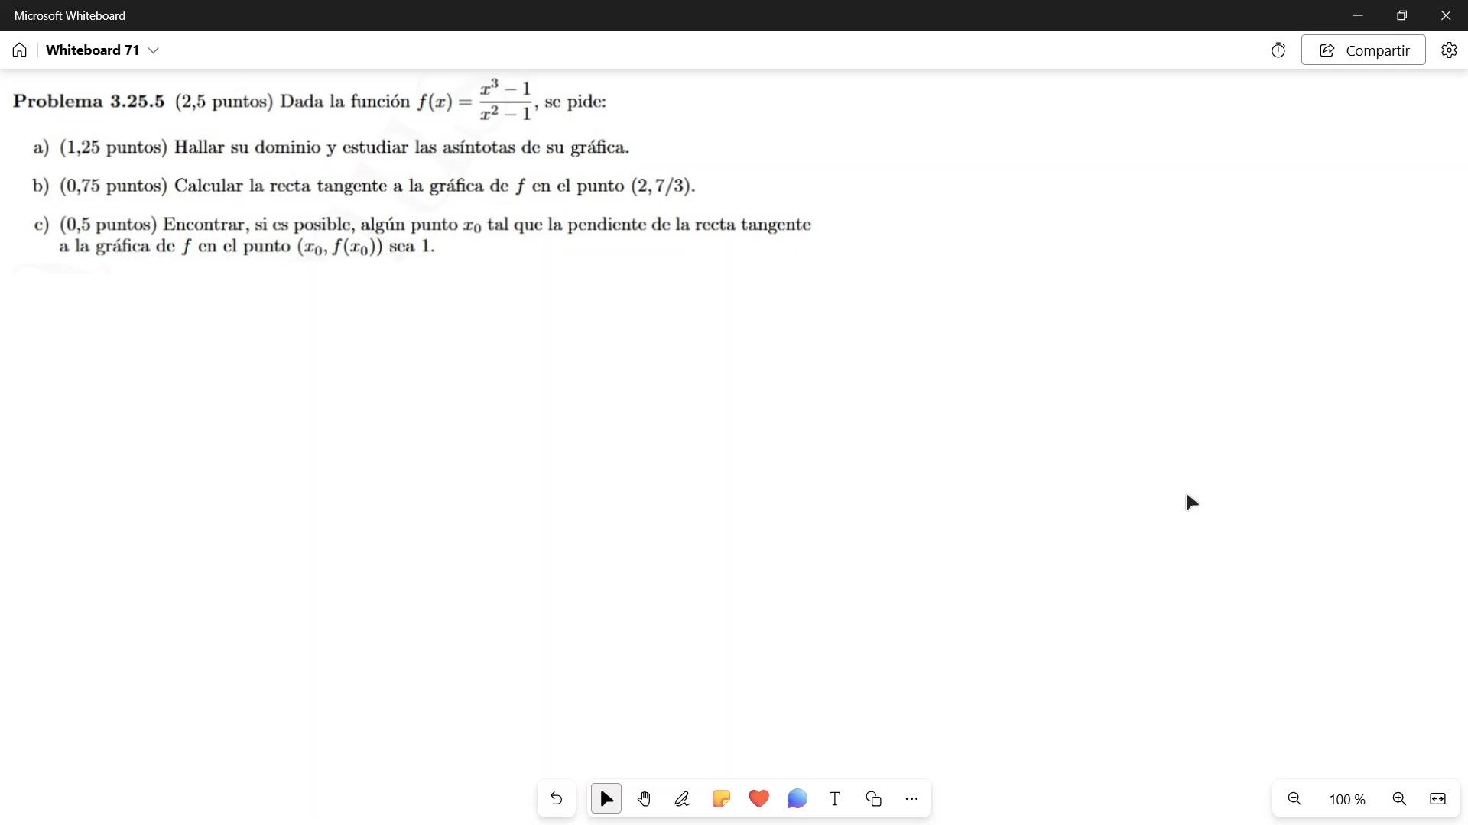
Task: Open the sticky notes tool
Action: [720, 799]
